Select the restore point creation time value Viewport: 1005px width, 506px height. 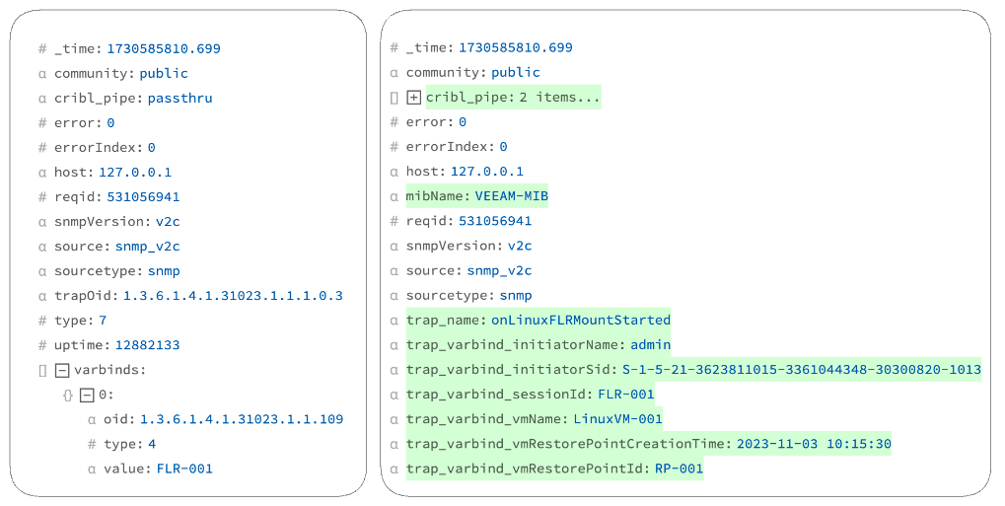[x=814, y=444]
